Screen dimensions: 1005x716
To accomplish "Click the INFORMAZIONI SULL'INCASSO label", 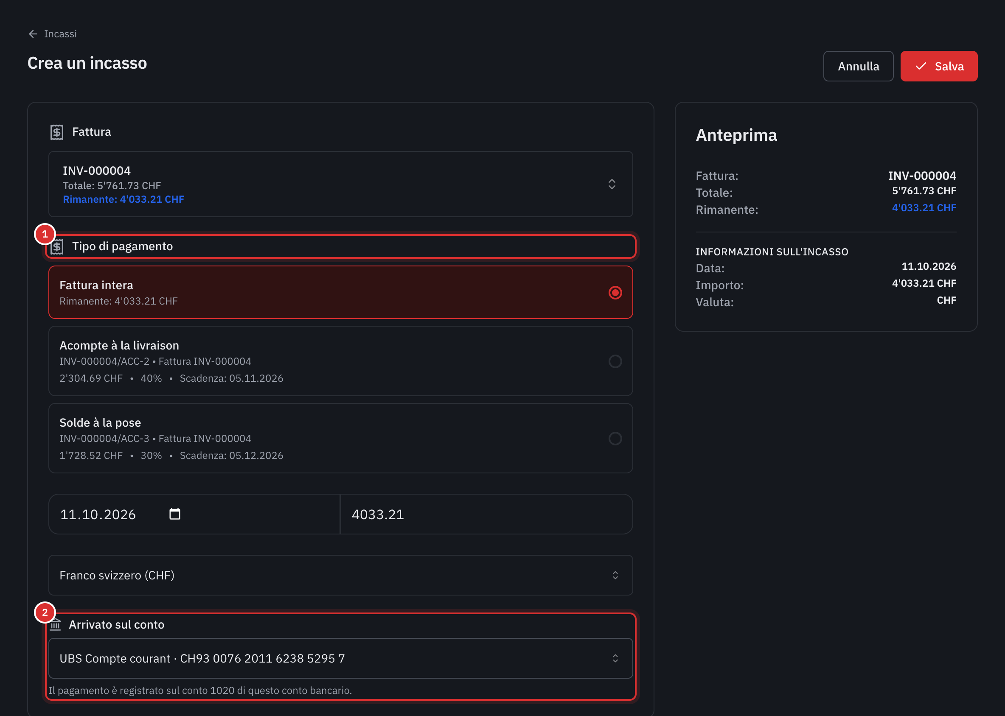I will click(x=772, y=252).
